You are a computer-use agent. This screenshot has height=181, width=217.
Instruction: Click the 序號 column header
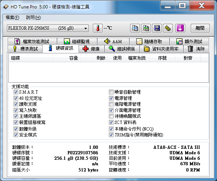(x=162, y=58)
